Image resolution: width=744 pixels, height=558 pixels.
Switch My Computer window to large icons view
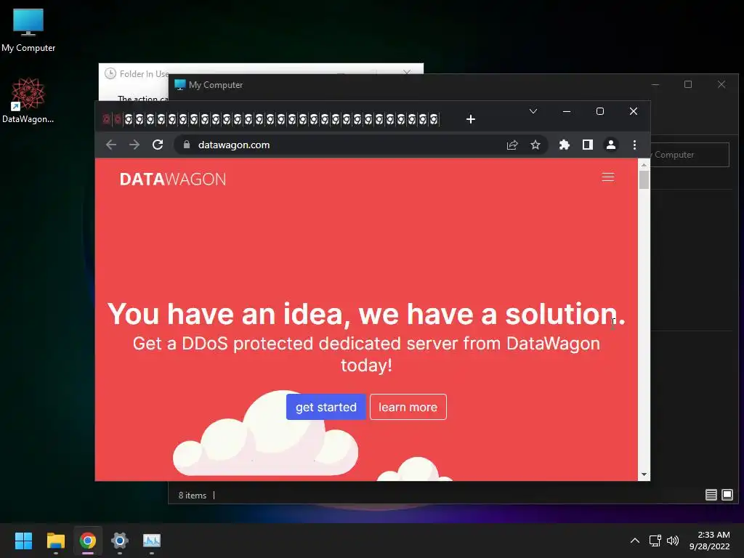[x=727, y=495]
